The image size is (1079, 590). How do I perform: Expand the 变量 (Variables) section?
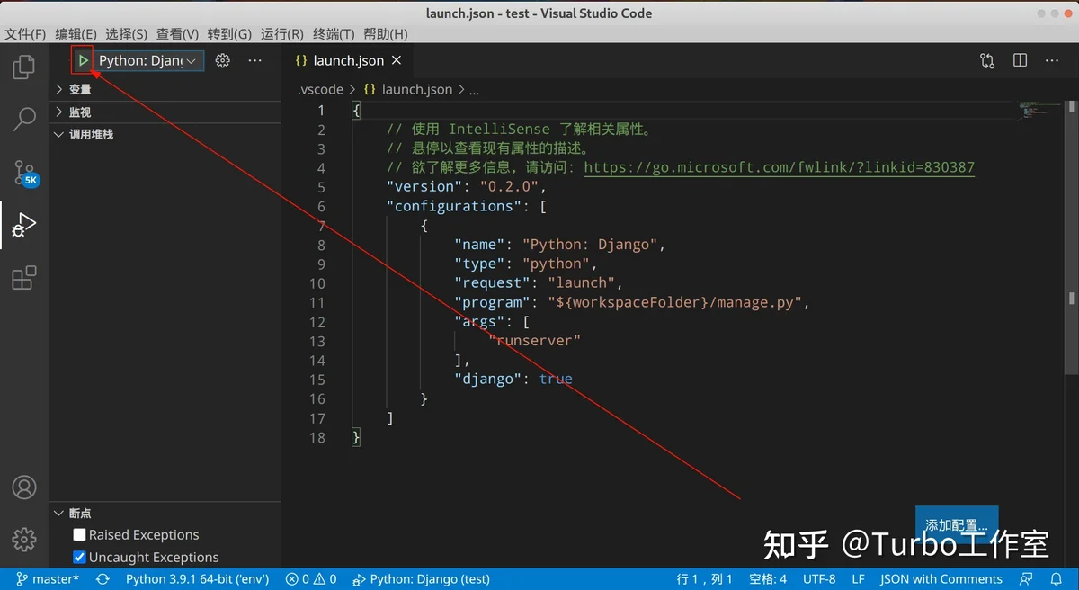coord(80,89)
